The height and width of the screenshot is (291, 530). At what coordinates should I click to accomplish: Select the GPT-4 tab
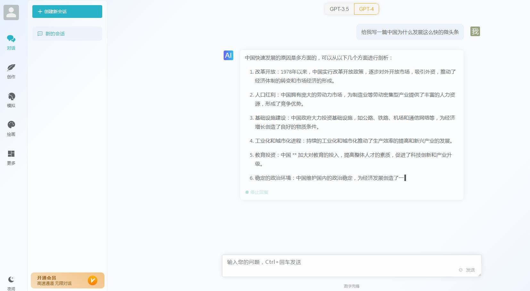[366, 9]
